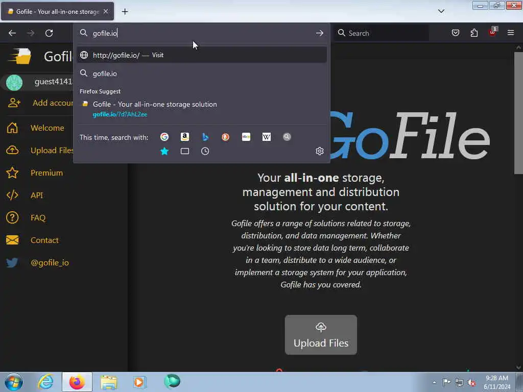The image size is (523, 392).
Task: Open the Premium sidebar link
Action: (35, 173)
